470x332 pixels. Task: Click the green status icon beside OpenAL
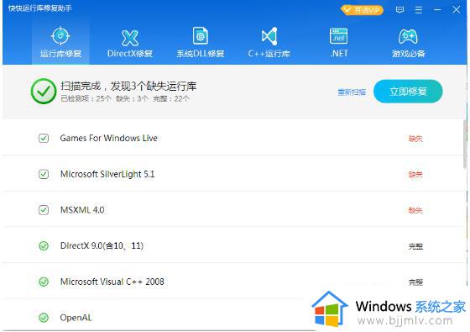pyautogui.click(x=44, y=318)
